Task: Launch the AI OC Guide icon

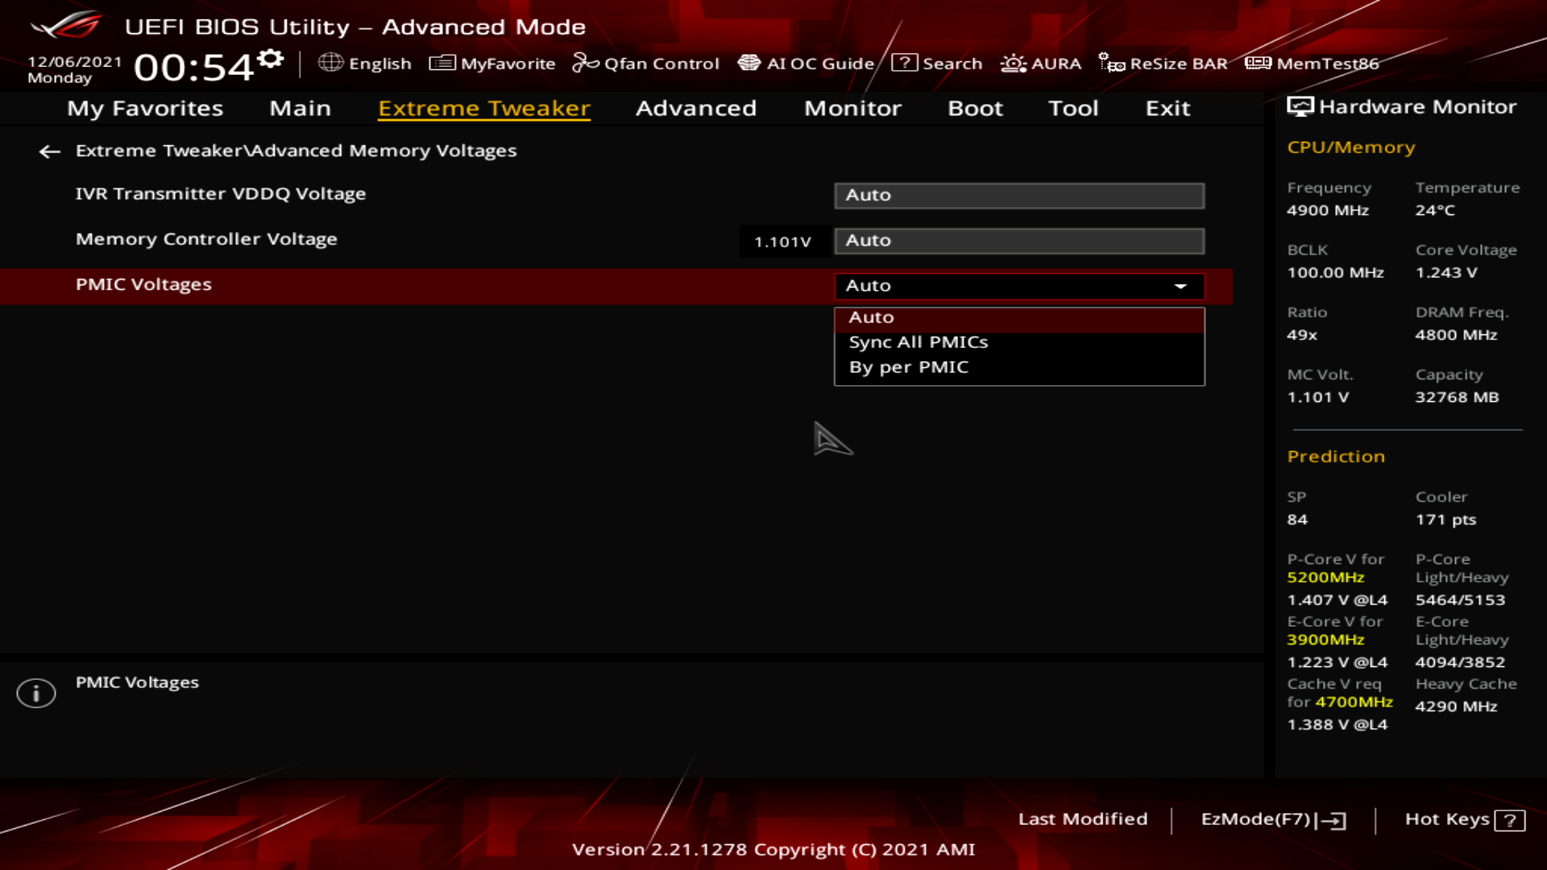Action: coord(749,63)
